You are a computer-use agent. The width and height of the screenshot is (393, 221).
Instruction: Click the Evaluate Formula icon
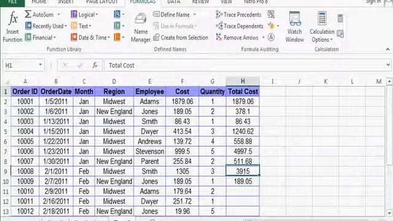(x=271, y=37)
